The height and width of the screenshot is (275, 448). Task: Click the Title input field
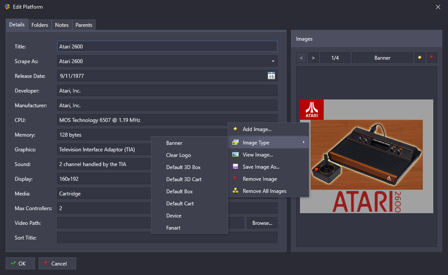click(167, 46)
